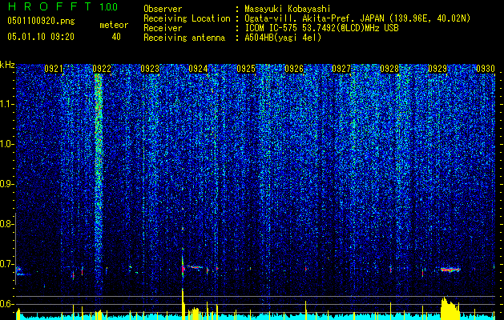Click the 0922 time marker
504x320 pixels.
click(x=102, y=69)
